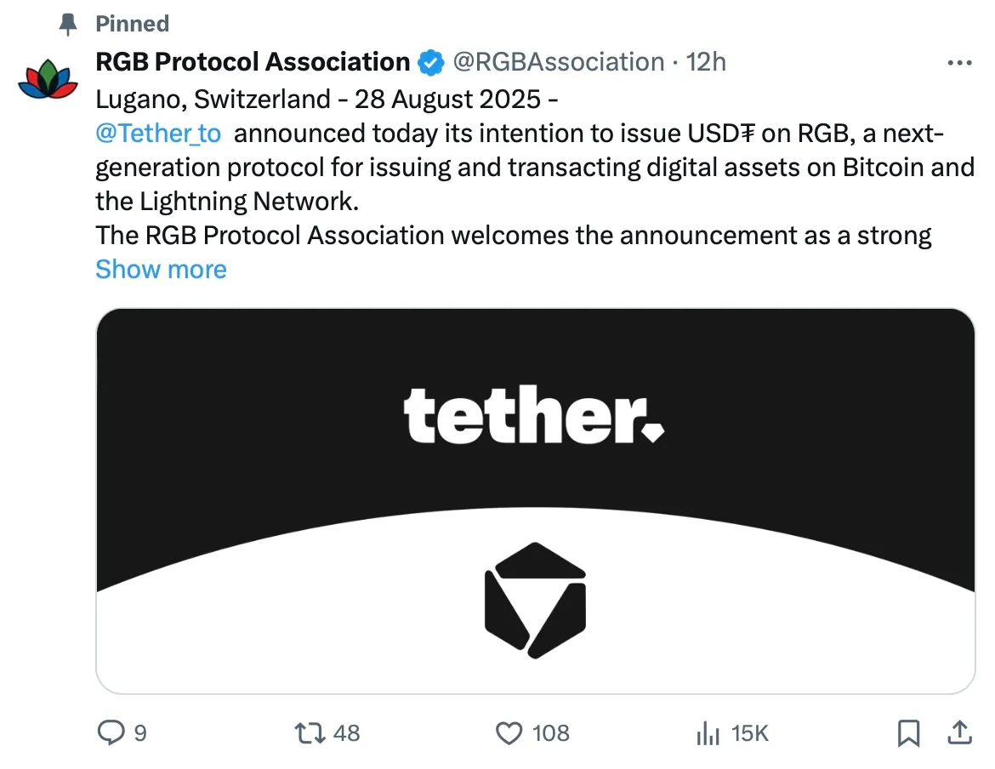Open views analytics via the bar chart icon

pyautogui.click(x=708, y=732)
